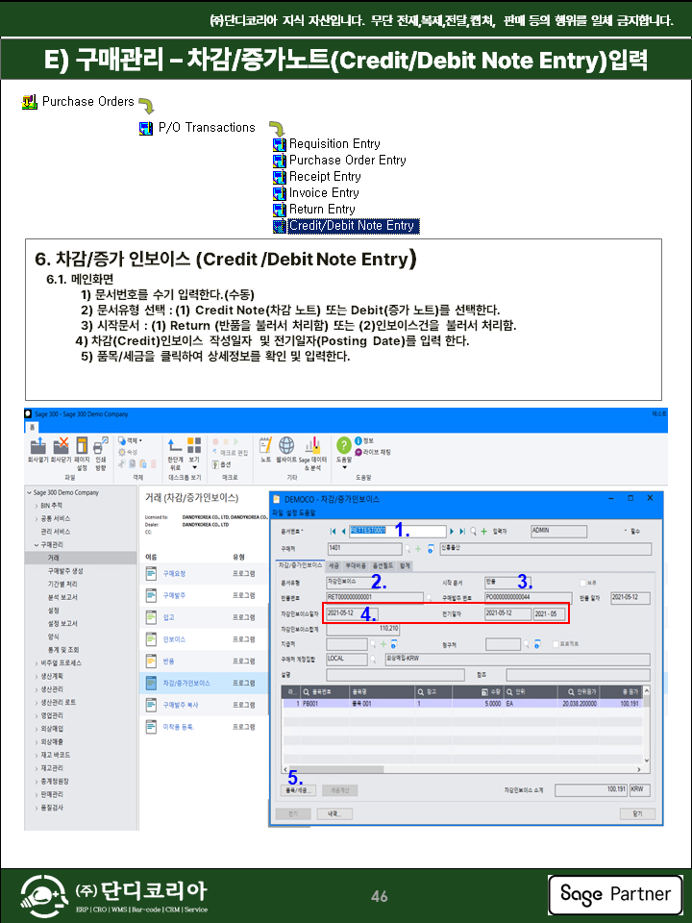Open the 객체 dropdown in the ribbon
Viewport: 692px width, 923px height.
click(130, 440)
